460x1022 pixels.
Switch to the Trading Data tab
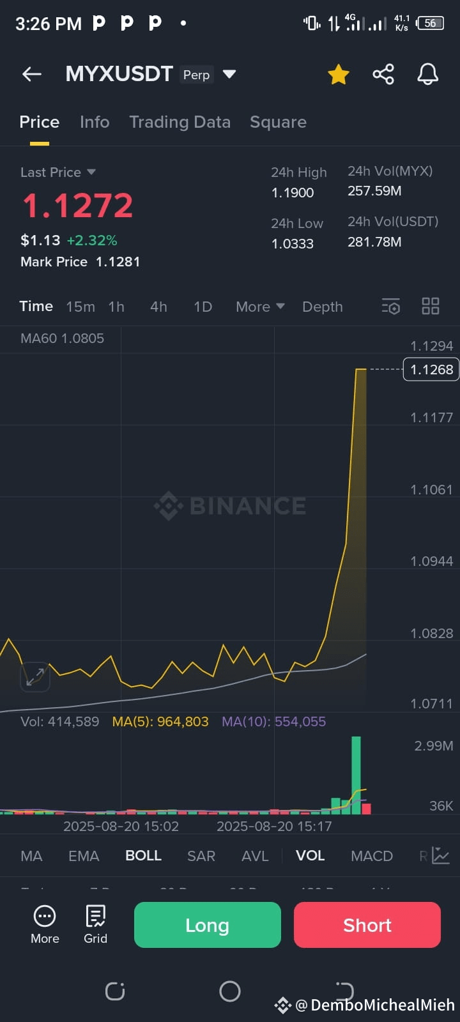pyautogui.click(x=180, y=122)
